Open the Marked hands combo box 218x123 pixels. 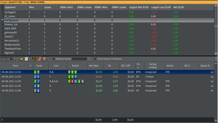[x=81, y=59]
